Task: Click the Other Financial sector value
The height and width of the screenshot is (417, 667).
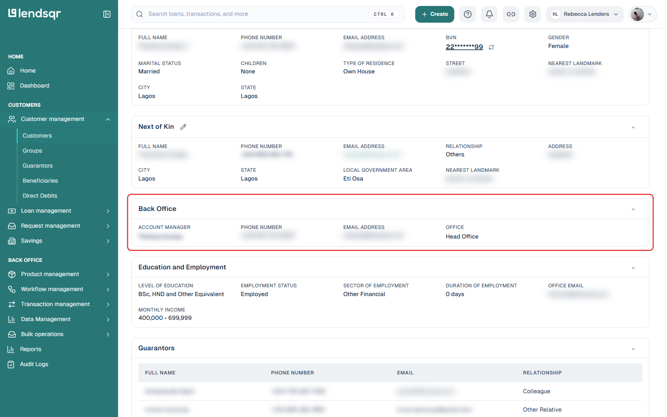Action: pos(364,294)
